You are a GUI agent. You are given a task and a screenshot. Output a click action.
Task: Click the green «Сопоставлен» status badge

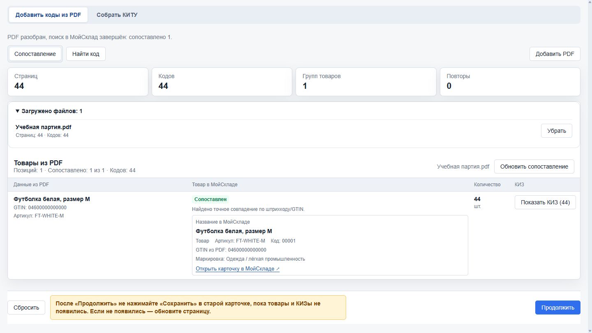pos(210,199)
